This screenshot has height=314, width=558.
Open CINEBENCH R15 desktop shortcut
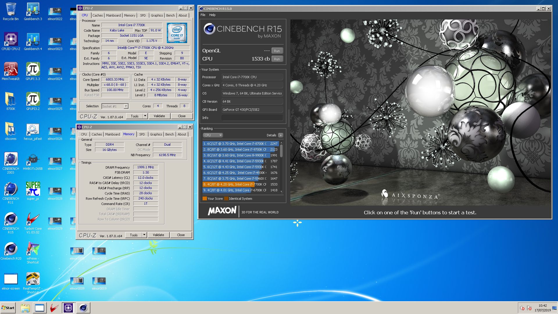pyautogui.click(x=11, y=223)
